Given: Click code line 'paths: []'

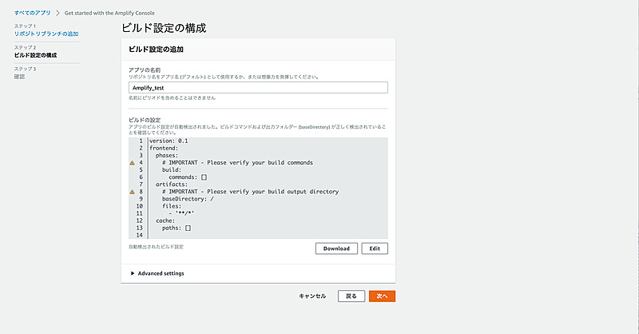Looking at the screenshot, I should pyautogui.click(x=177, y=228).
